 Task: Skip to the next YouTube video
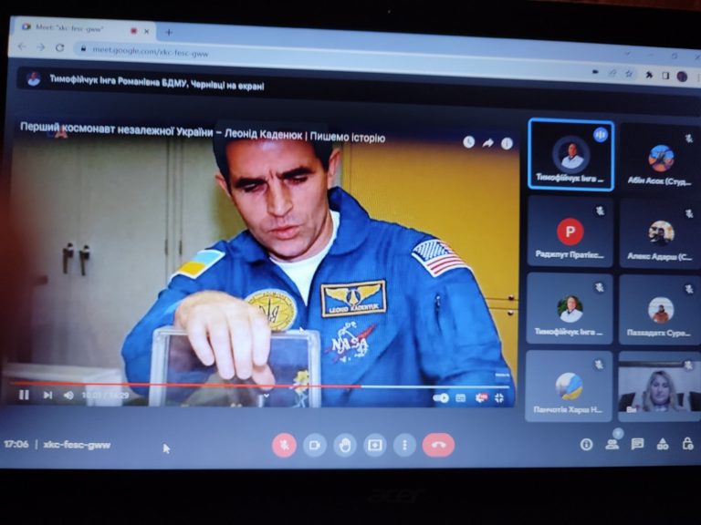pos(47,395)
